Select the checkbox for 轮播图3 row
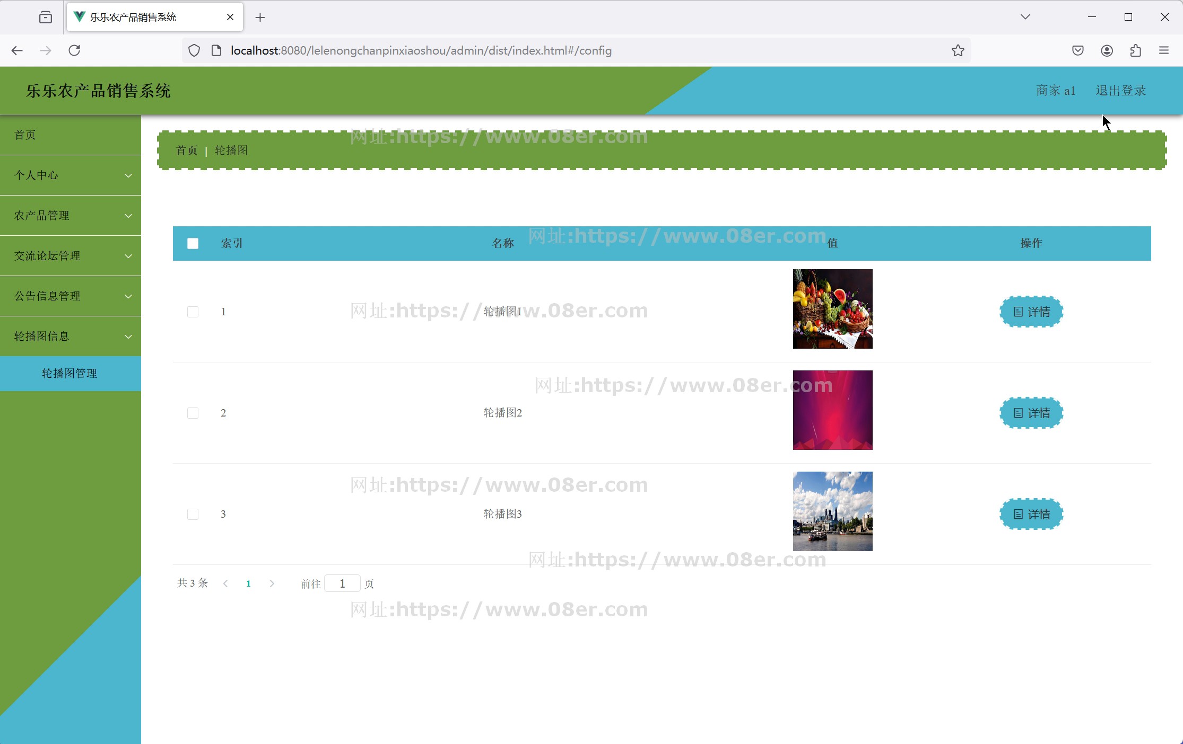The image size is (1183, 744). click(x=193, y=514)
